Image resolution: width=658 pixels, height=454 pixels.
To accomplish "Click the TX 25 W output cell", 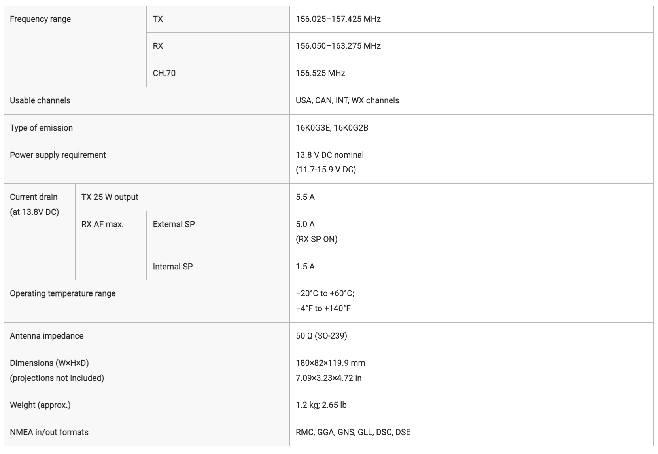I will pos(182,197).
